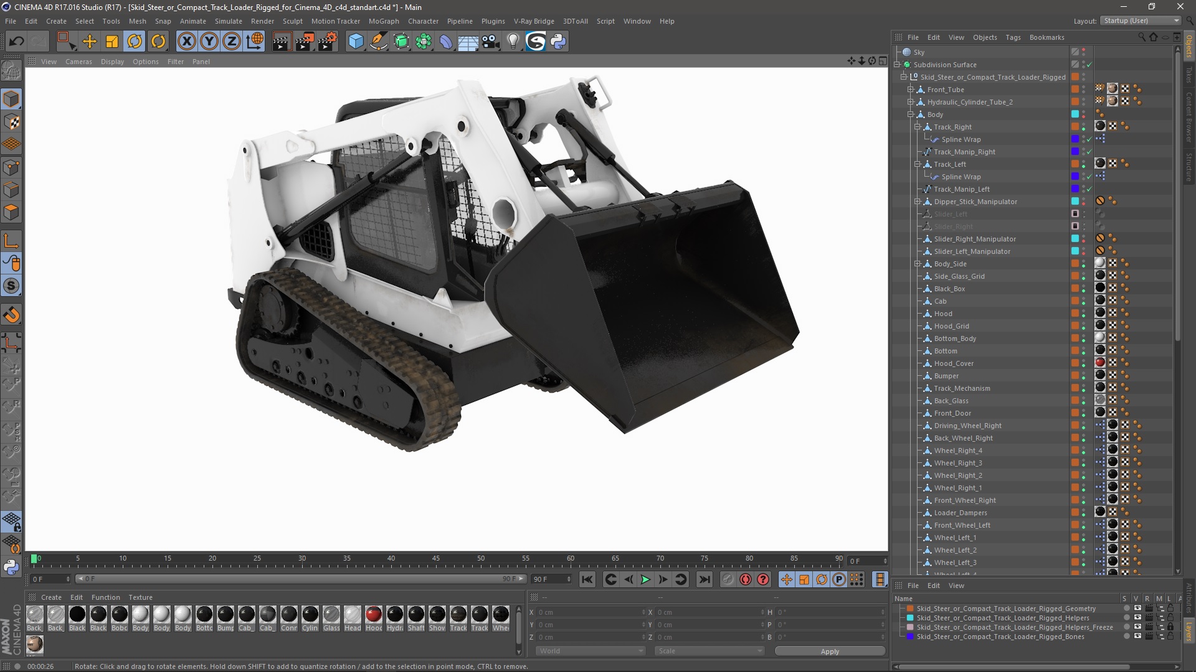
Task: Toggle autokeying red button
Action: pos(746,580)
